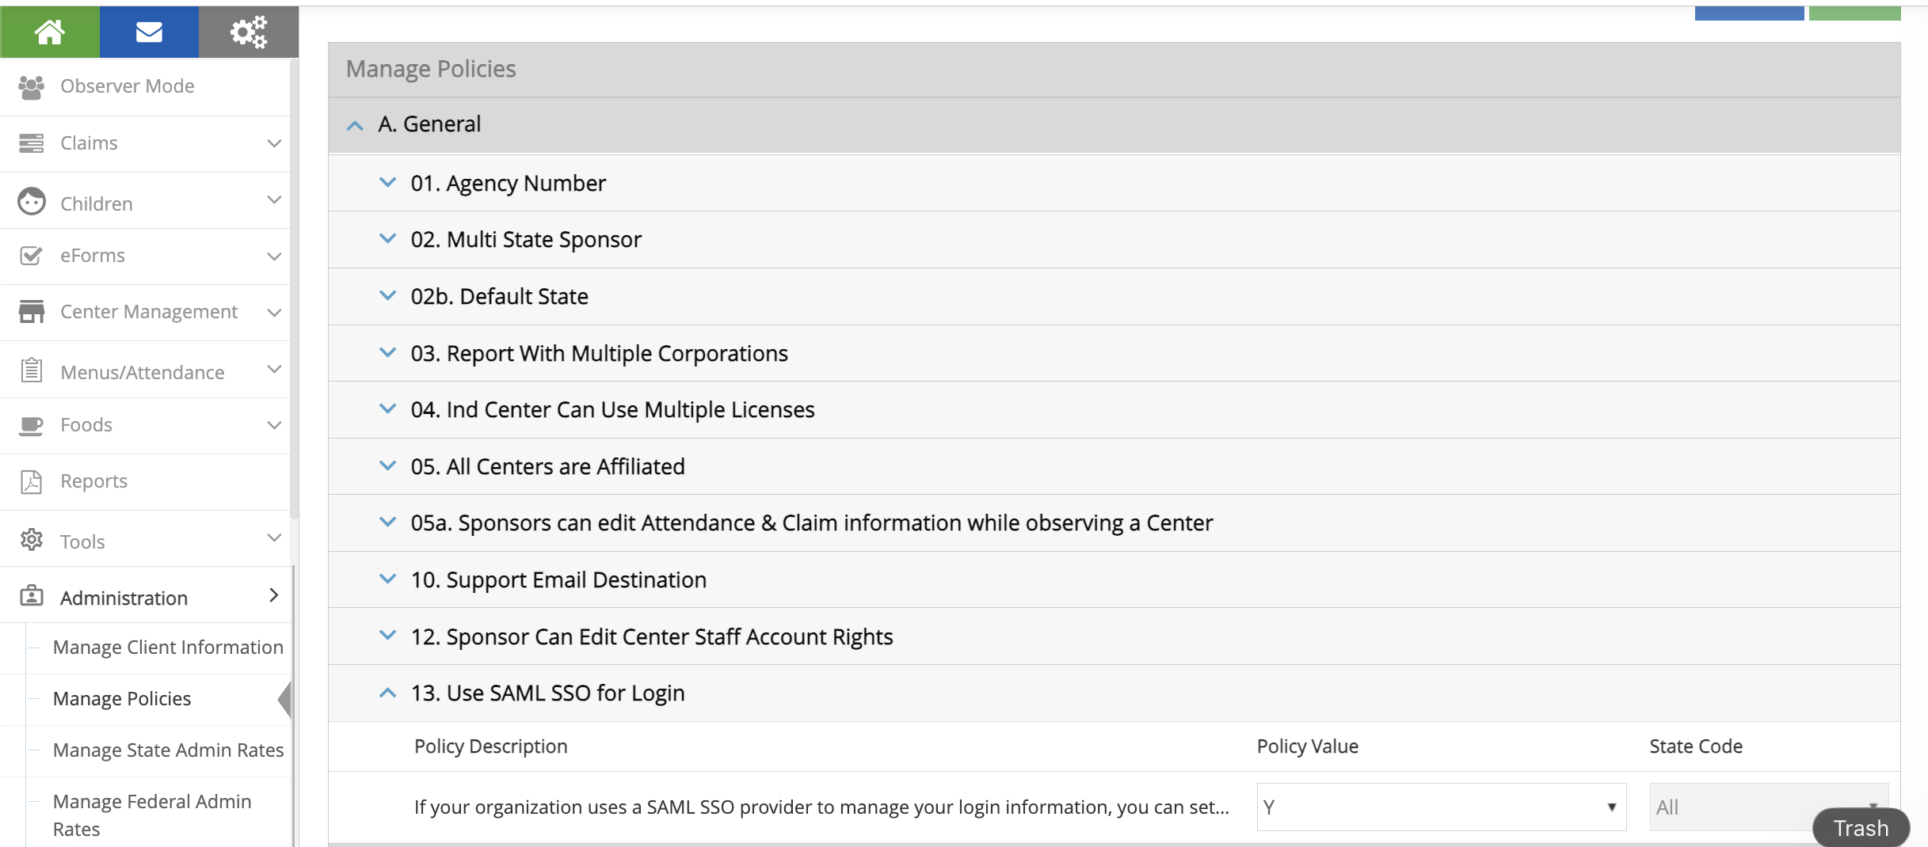
Task: Click the Children face icon
Action: 31,202
